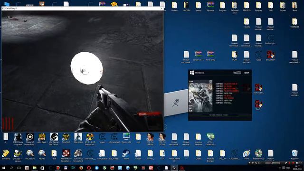
Task: Open the Force-GOG archive icon
Action: pos(210,56)
